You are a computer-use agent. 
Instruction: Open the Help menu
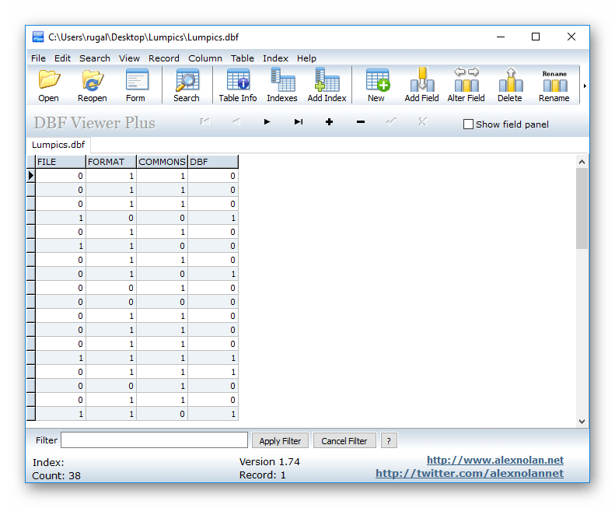pyautogui.click(x=306, y=58)
